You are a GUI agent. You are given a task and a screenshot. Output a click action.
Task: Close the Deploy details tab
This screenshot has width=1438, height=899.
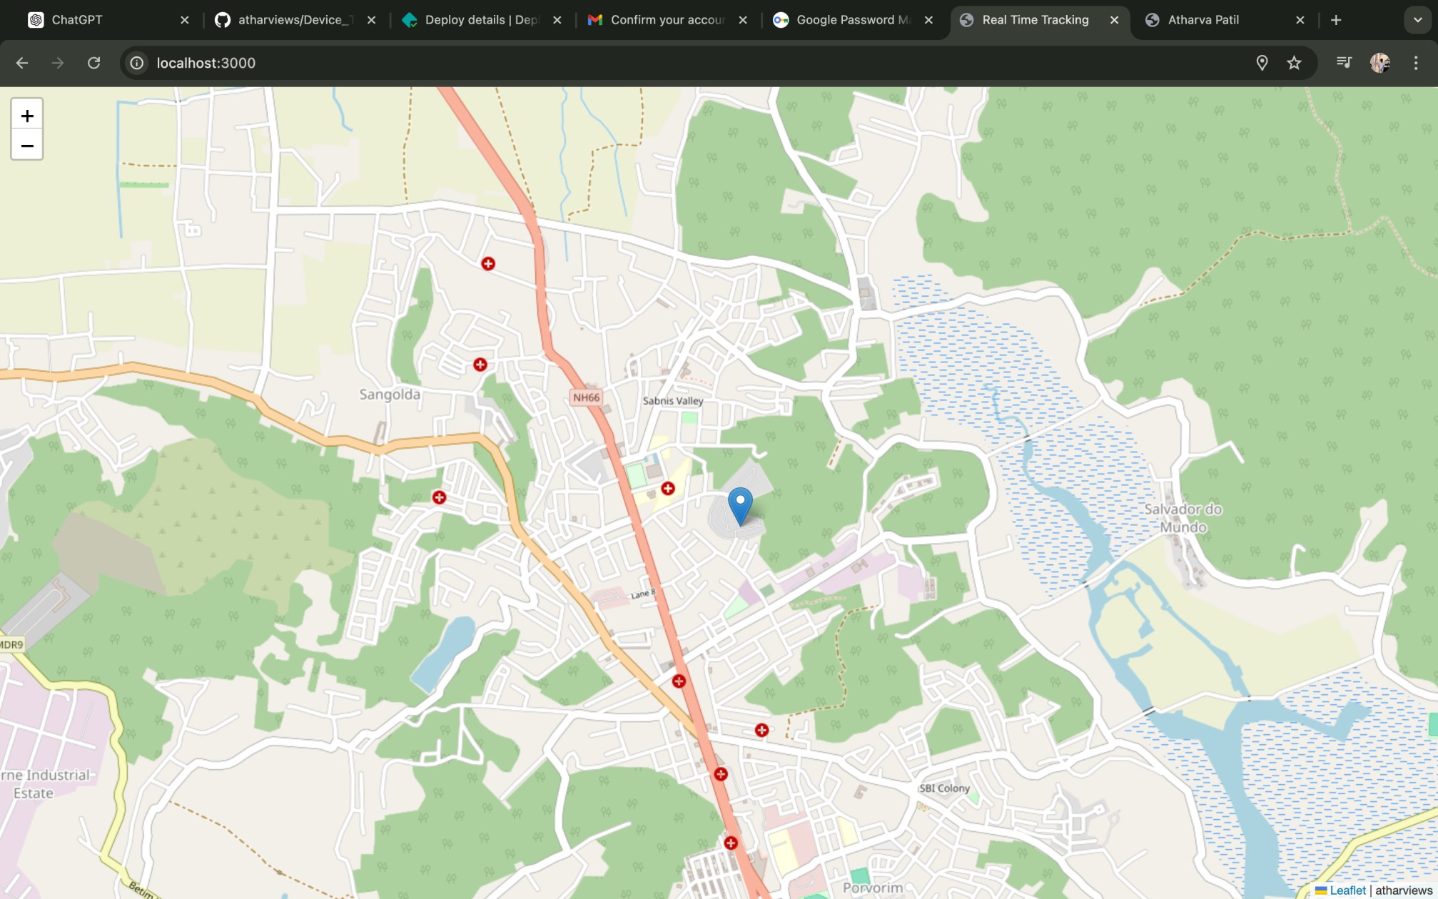(x=557, y=20)
